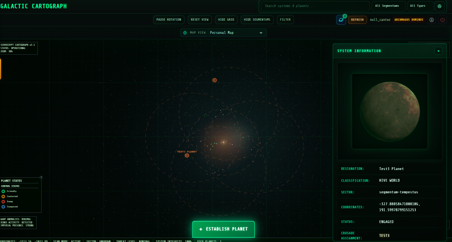Viewport: 452px width, 242px height.
Task: Click the Warp Anomalies: Minimal readout
Action: coord(16,219)
